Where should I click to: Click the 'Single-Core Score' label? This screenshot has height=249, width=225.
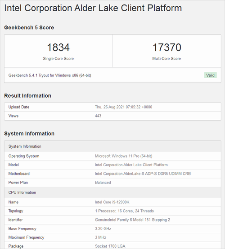click(x=58, y=59)
